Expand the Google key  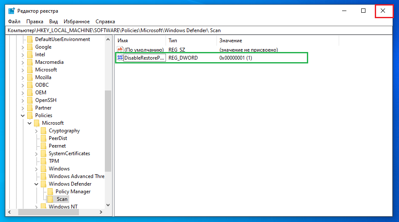22,47
